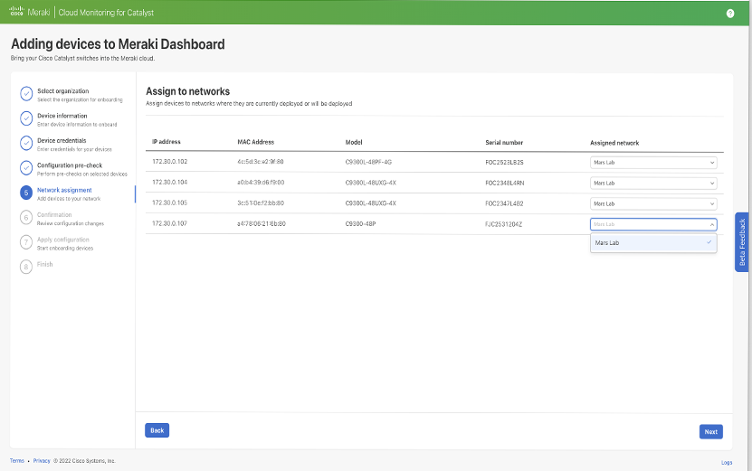Click the MAC address of 172.30.0.102
Viewport: 752px width, 471px height.
click(x=261, y=162)
